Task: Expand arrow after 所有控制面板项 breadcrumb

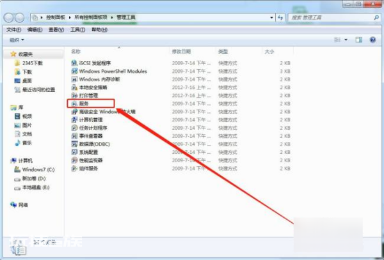Action: pos(112,17)
